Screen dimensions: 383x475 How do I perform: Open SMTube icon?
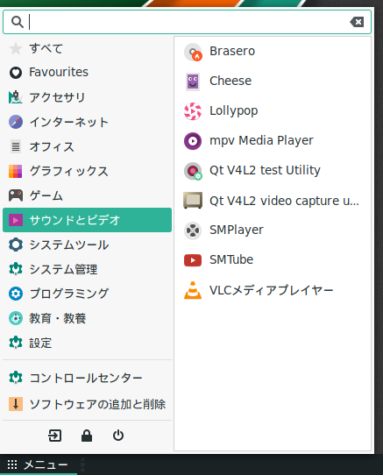tap(193, 260)
